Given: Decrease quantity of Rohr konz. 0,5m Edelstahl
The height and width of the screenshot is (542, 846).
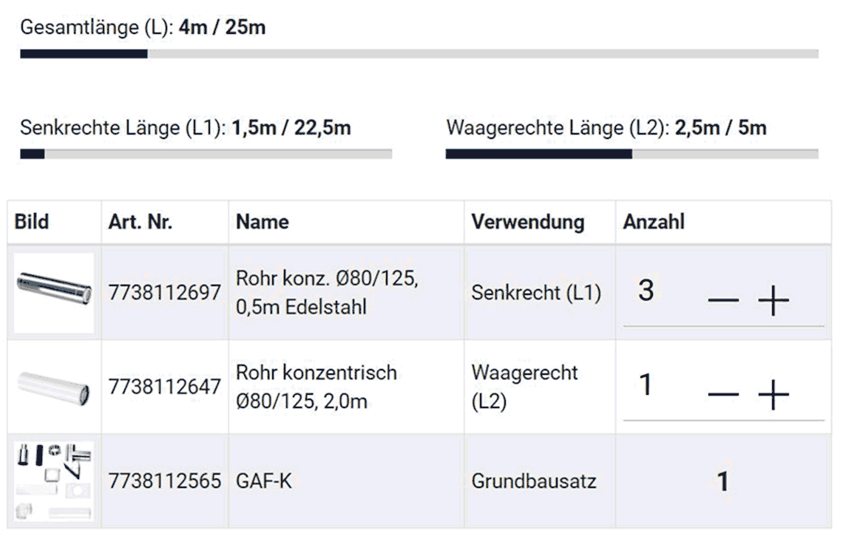Looking at the screenshot, I should [723, 300].
